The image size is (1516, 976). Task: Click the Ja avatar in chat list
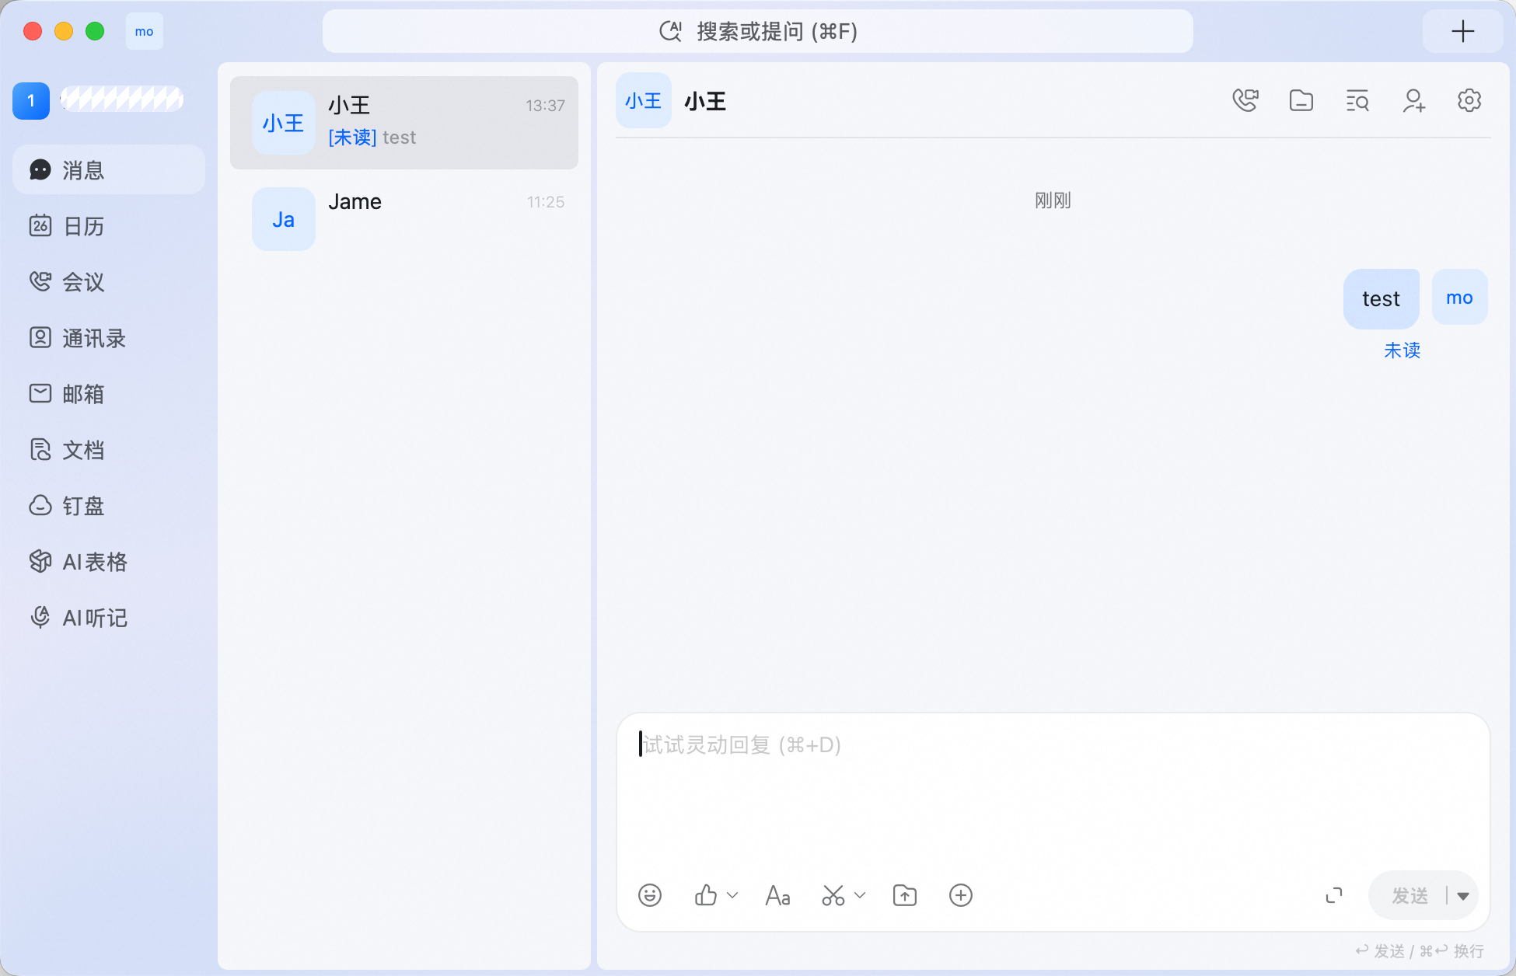point(284,219)
